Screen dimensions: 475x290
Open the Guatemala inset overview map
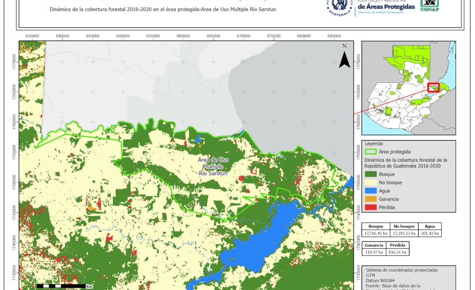[x=408, y=86]
